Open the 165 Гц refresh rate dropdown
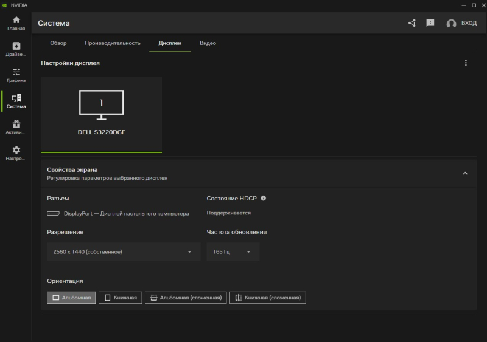 pos(233,251)
